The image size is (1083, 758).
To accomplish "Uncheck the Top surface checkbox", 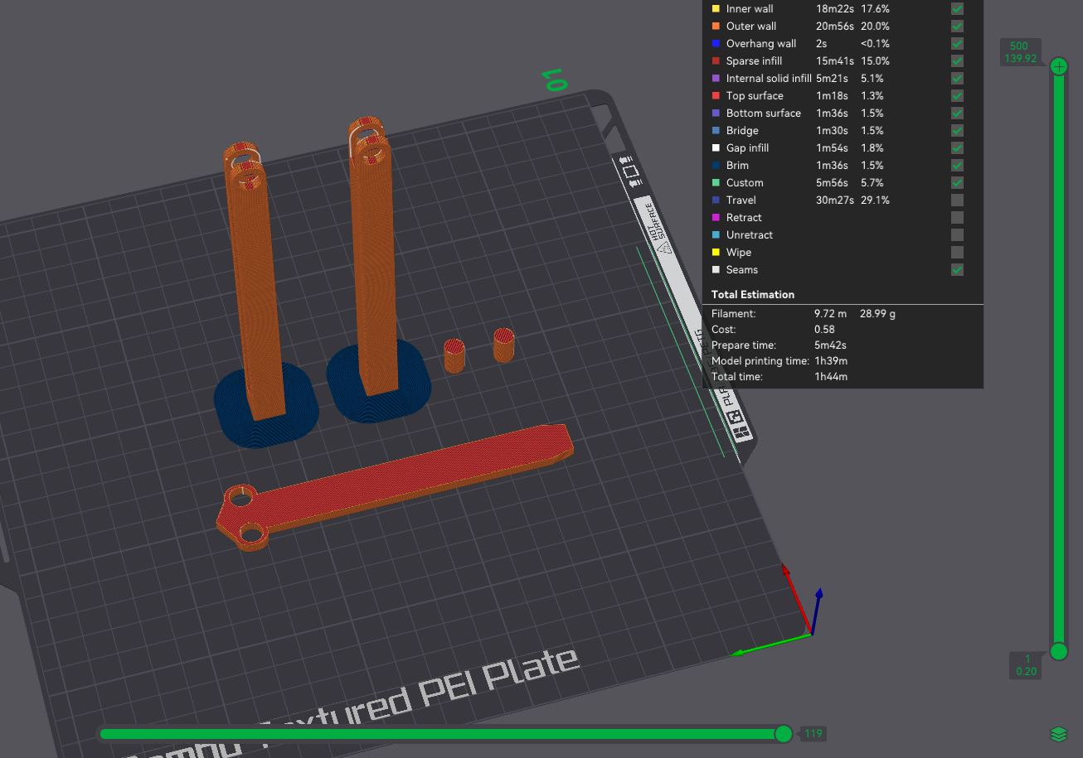I will point(957,96).
